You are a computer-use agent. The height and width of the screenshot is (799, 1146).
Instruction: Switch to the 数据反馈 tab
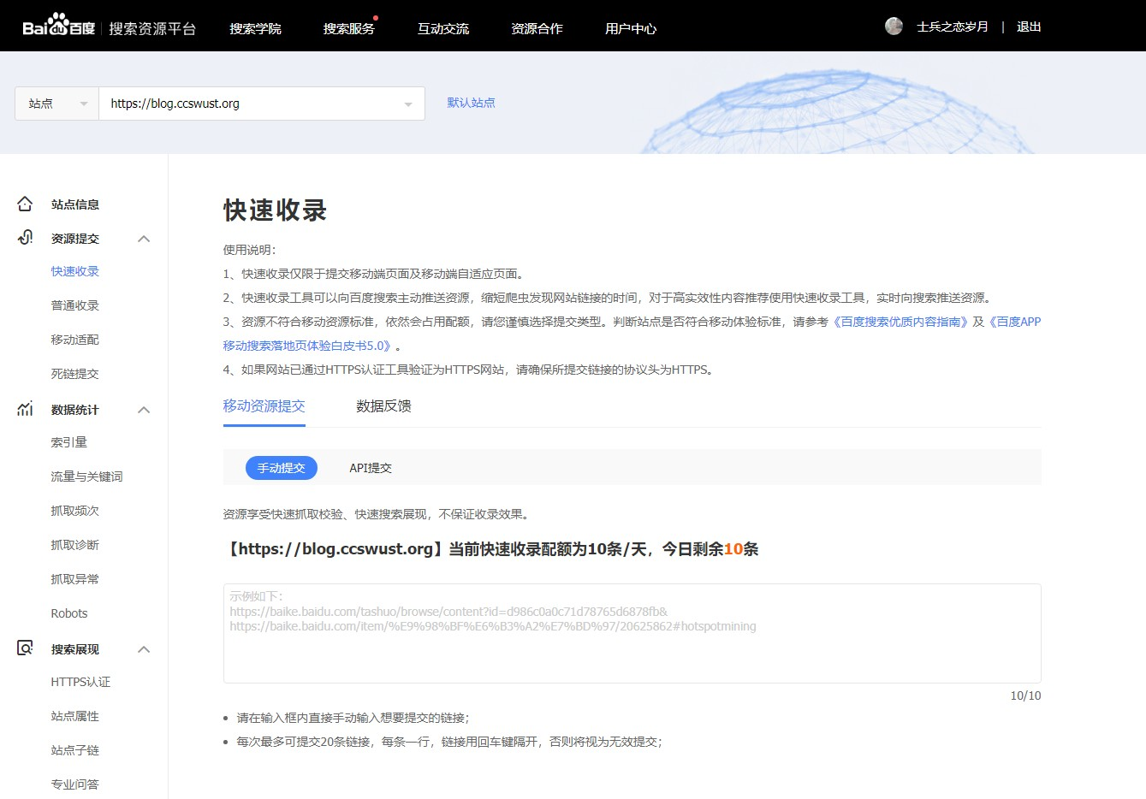pos(383,406)
